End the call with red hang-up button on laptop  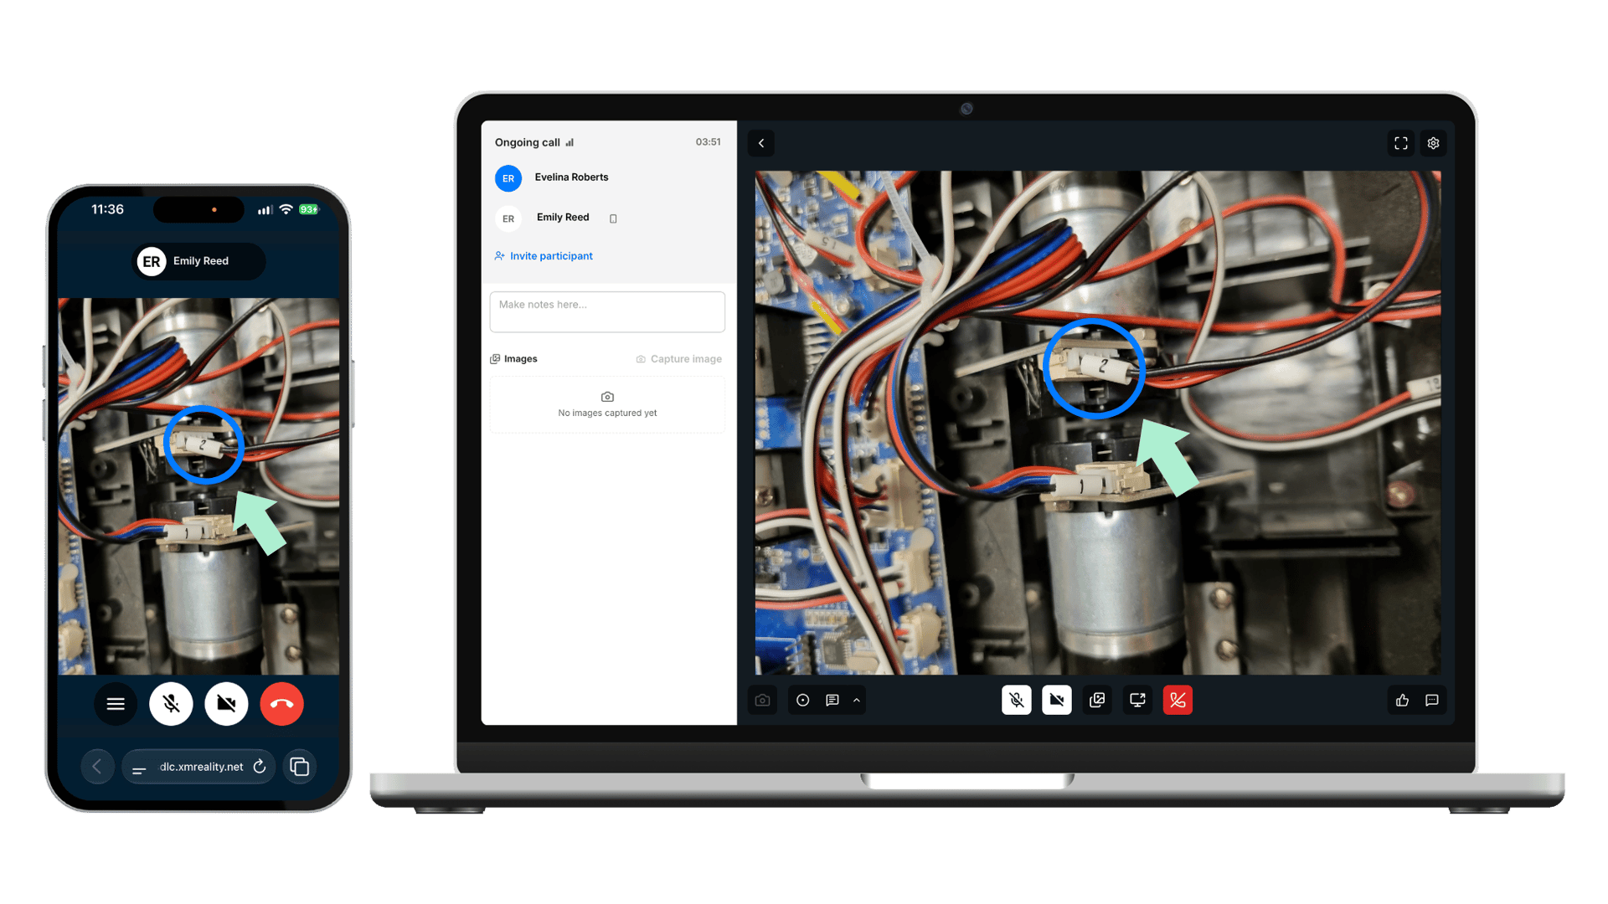point(1178,700)
